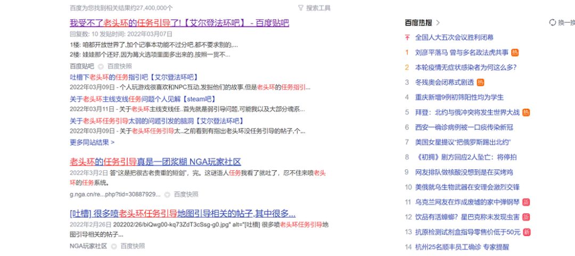Expand 更多同站结果 link
Image resolution: width=575 pixels, height=256 pixels.
click(92, 142)
